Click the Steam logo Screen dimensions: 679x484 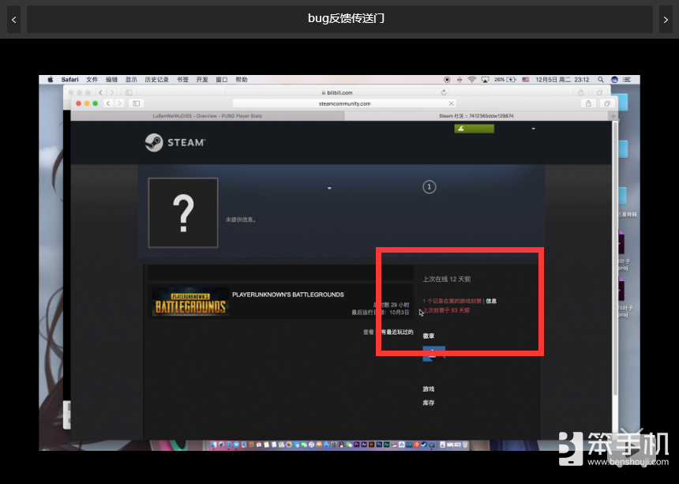coord(175,142)
